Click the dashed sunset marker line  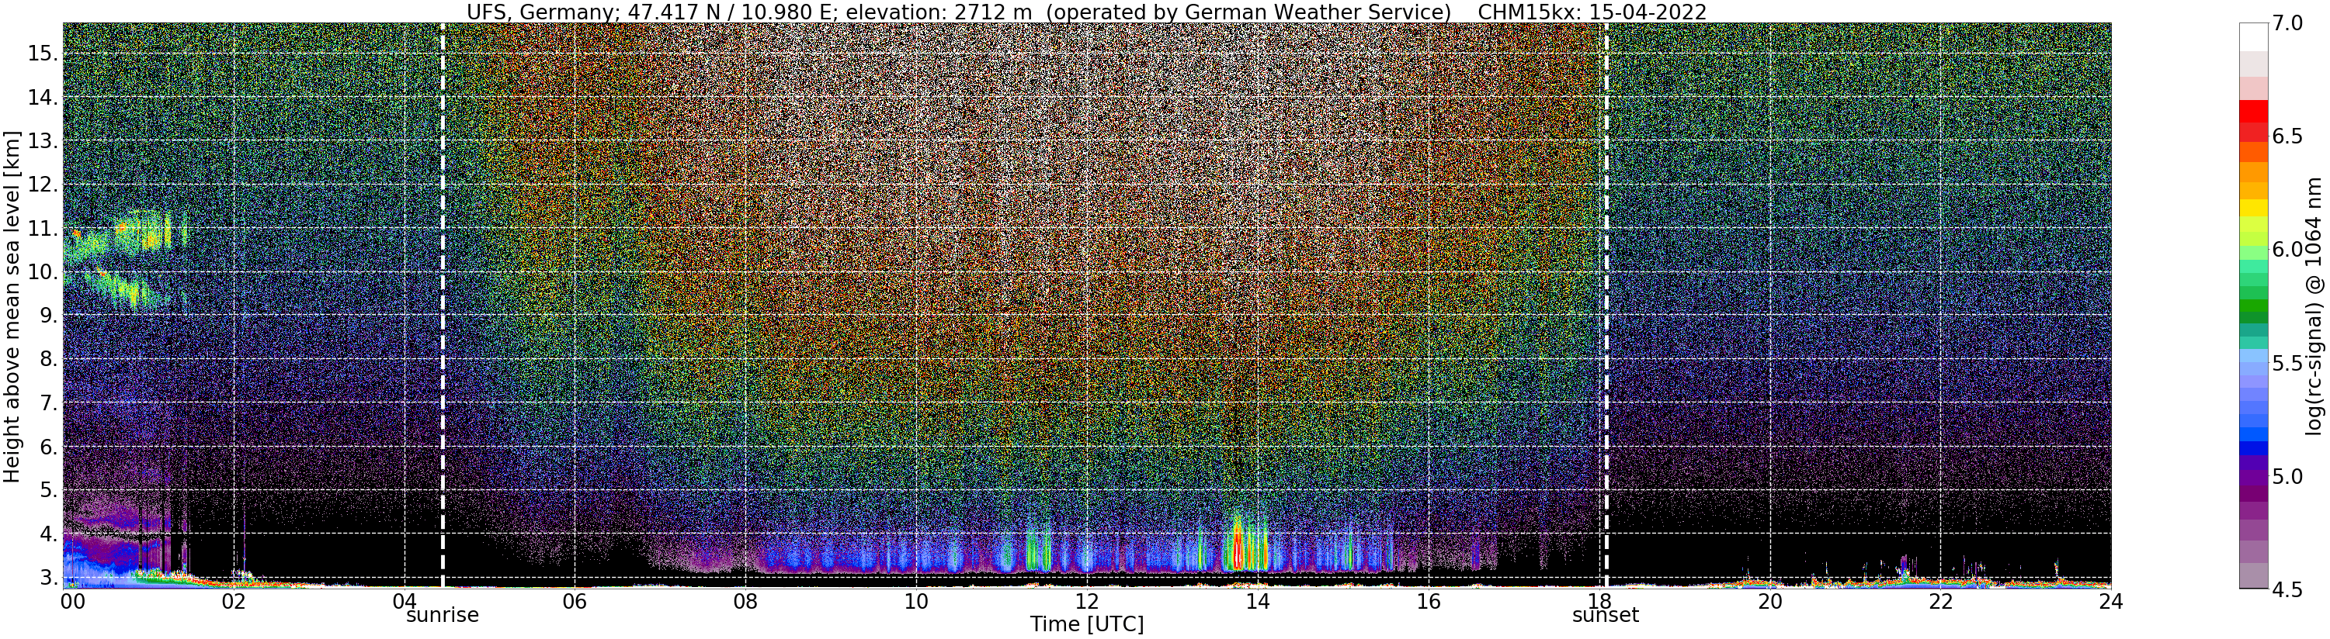click(x=1606, y=306)
